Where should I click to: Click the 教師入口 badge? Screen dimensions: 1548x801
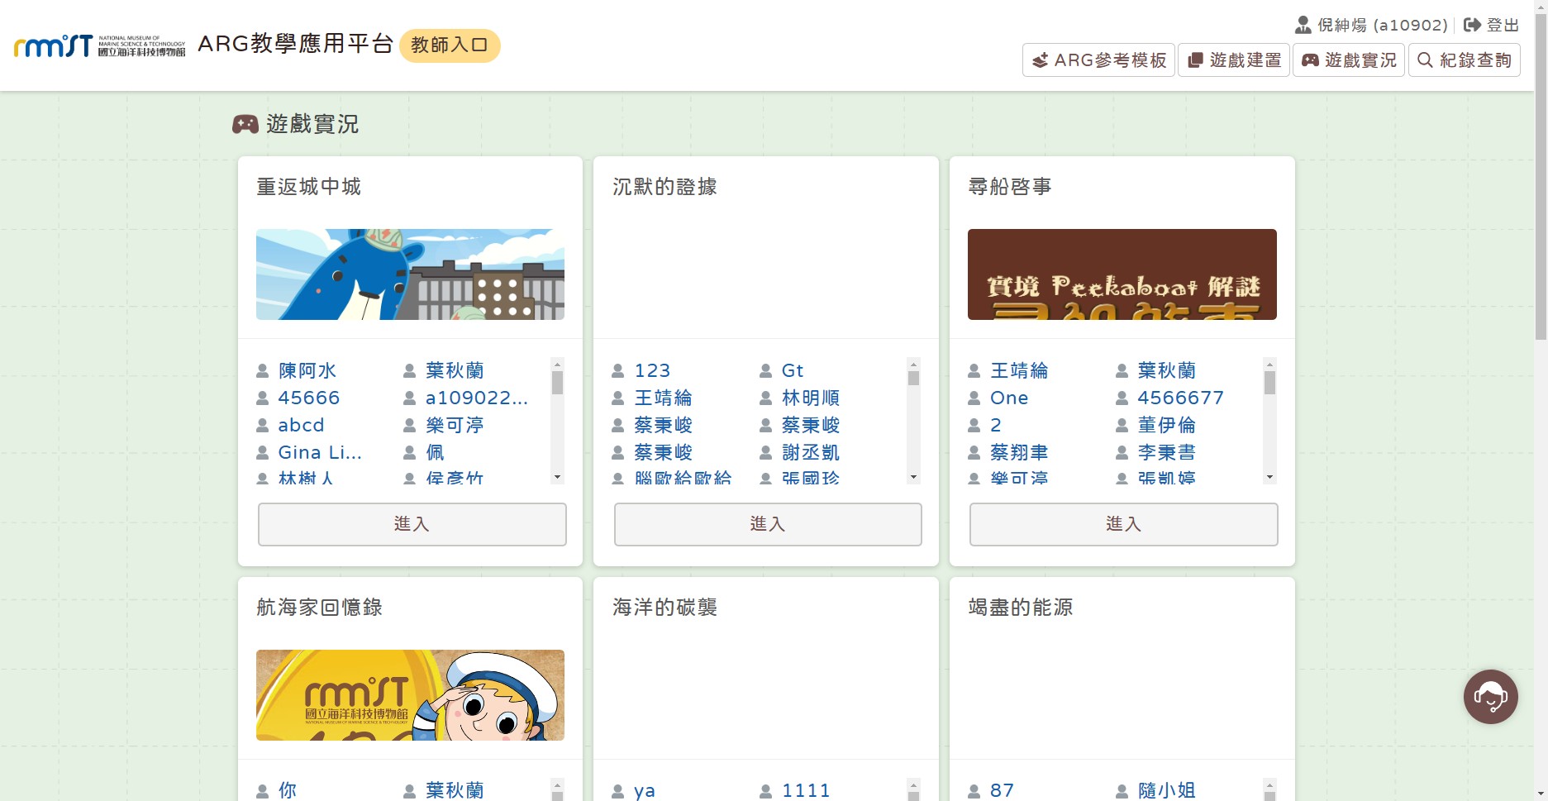(450, 45)
